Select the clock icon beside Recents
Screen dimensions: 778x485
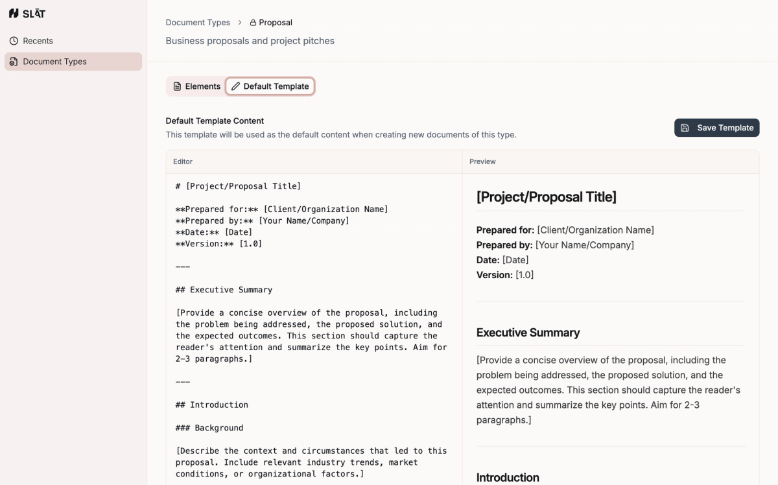(14, 40)
